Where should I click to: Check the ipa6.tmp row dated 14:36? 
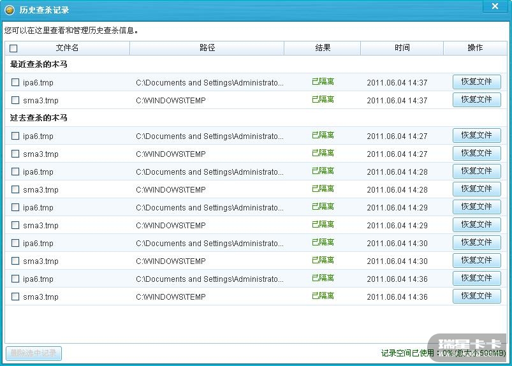coord(15,279)
